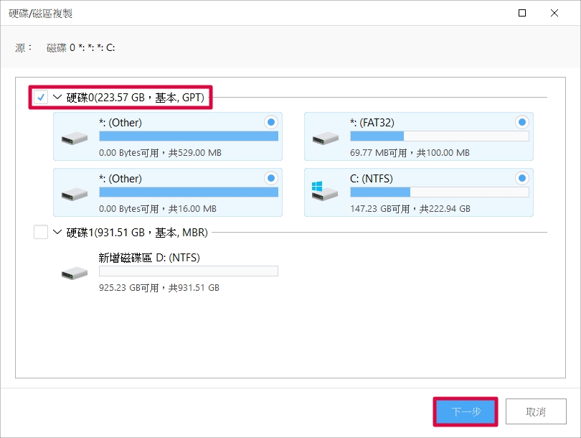Close the 硬碟/磁區複製 dialog
The image size is (581, 438).
[554, 13]
